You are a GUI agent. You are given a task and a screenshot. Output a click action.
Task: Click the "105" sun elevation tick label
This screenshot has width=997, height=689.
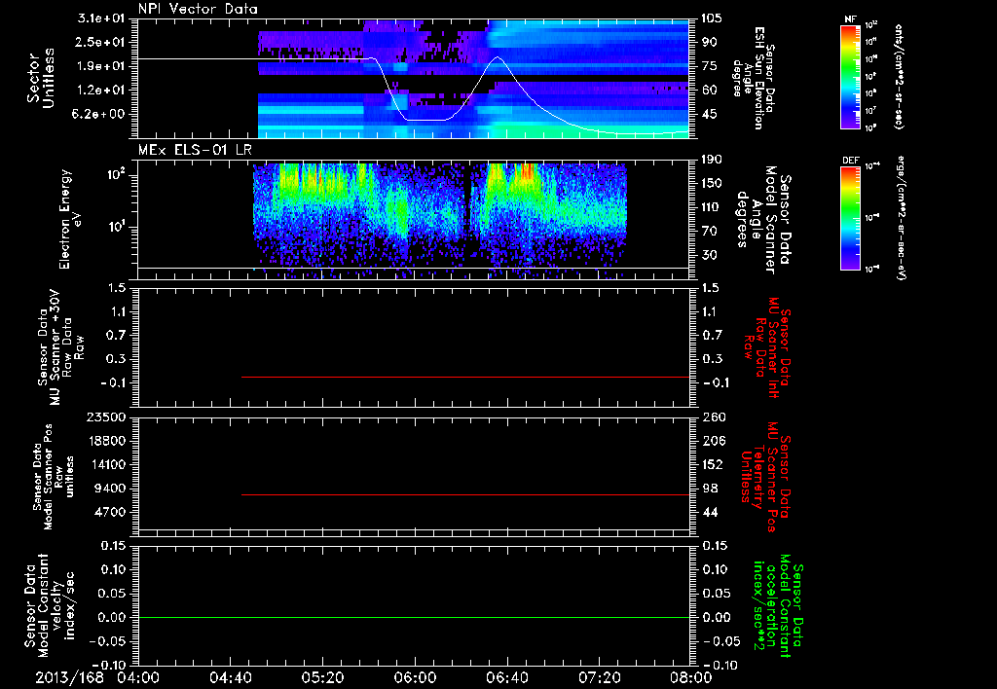[x=712, y=18]
